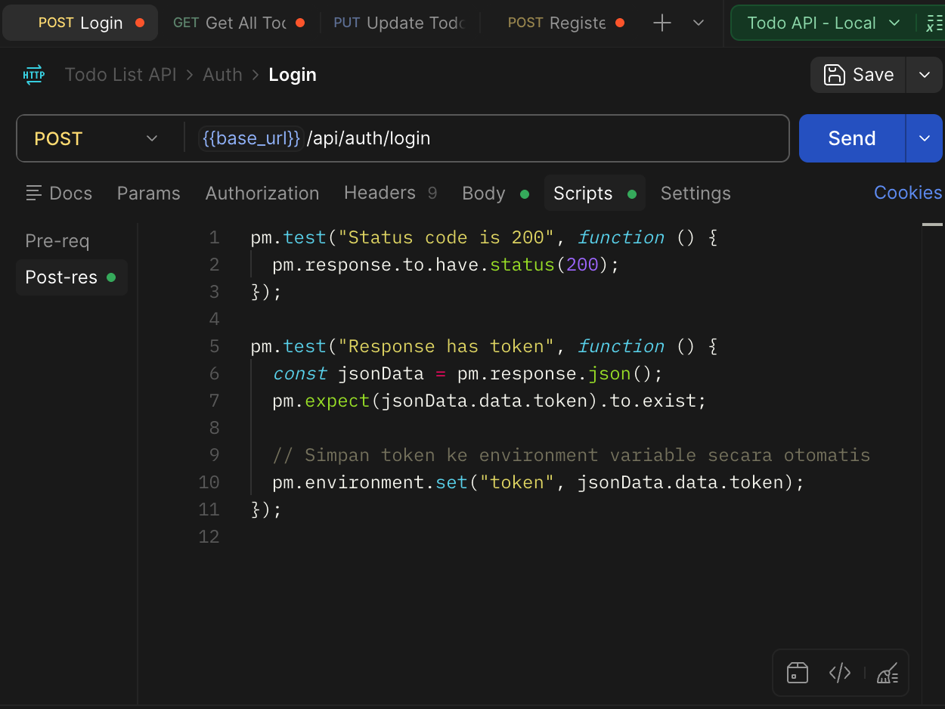Click the const jsonData line

(x=467, y=373)
